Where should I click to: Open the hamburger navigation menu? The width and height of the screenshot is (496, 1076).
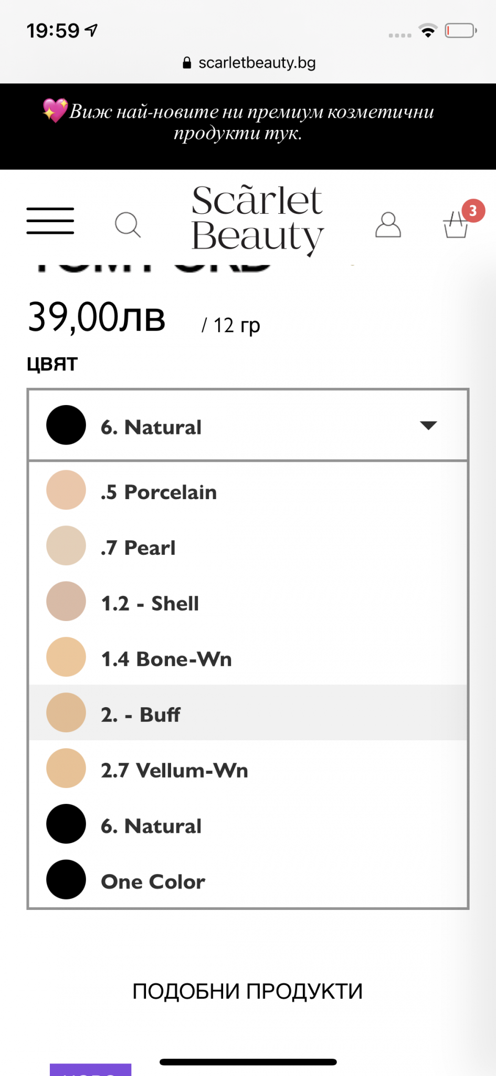pyautogui.click(x=50, y=221)
